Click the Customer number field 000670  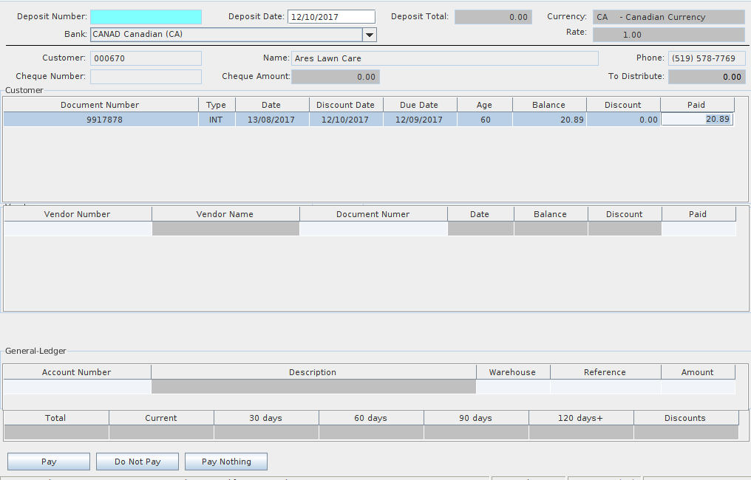pos(146,58)
